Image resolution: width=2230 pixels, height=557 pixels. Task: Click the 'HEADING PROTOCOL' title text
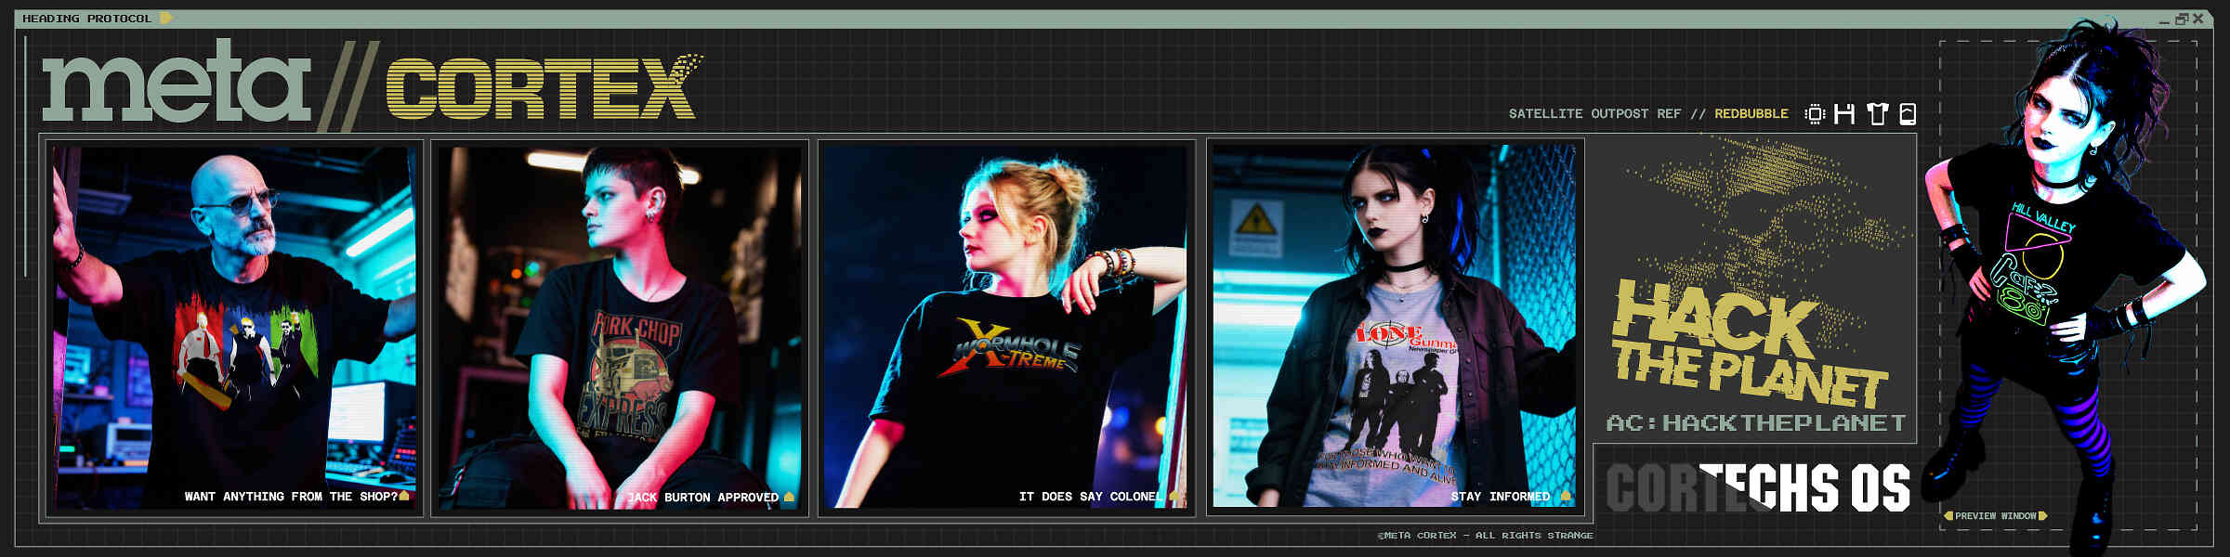point(86,19)
